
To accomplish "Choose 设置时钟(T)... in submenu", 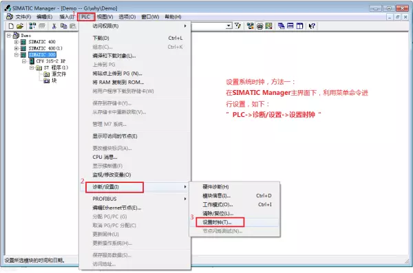I will (x=235, y=222).
